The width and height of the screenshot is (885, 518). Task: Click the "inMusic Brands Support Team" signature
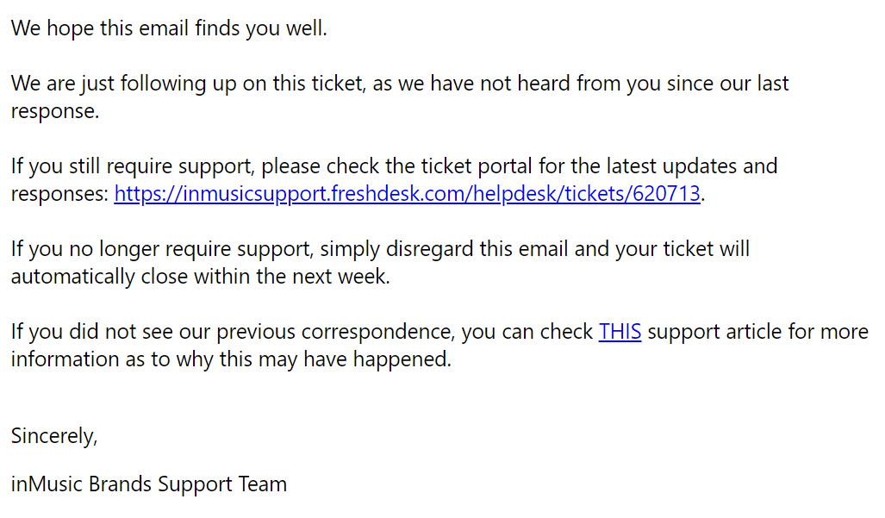coord(149,484)
